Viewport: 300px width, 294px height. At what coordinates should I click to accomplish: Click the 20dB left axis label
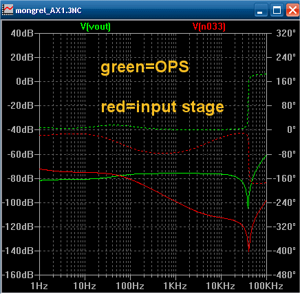[22, 57]
